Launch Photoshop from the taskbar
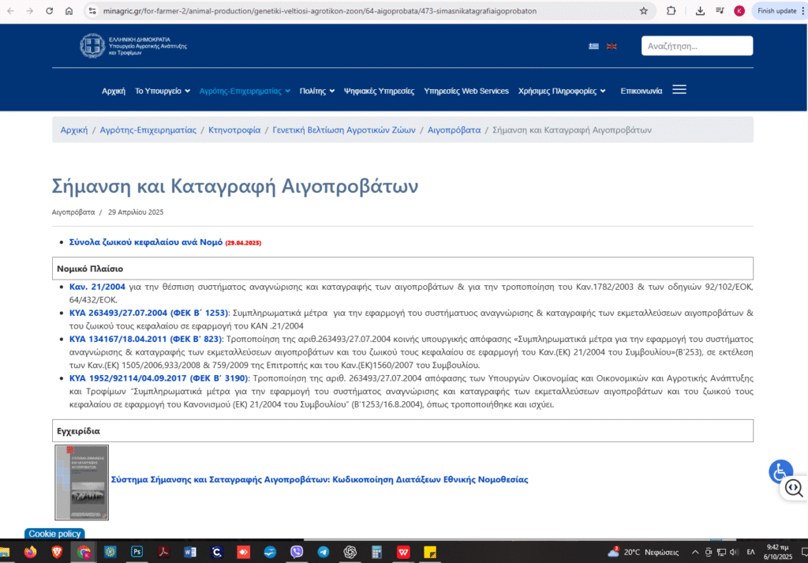 click(x=137, y=552)
